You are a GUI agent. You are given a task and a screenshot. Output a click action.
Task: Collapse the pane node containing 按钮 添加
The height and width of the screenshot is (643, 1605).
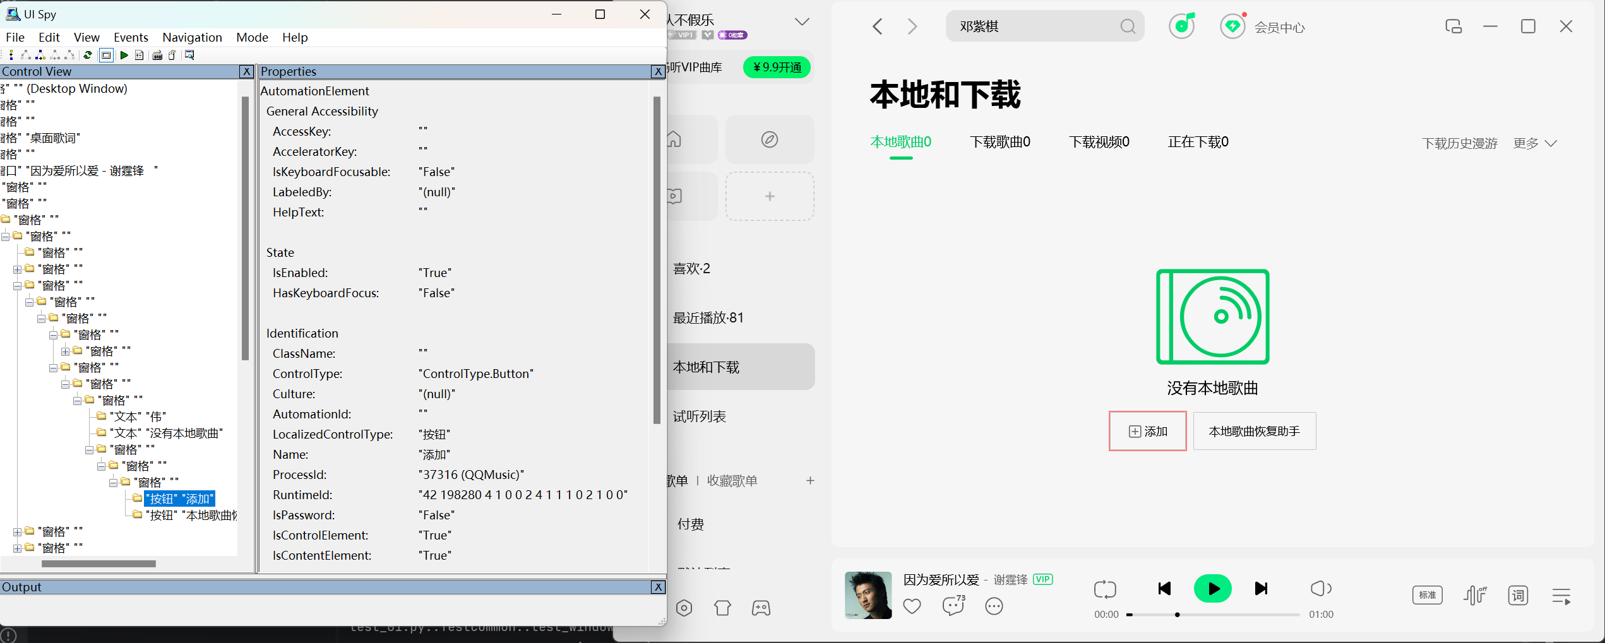pos(114,483)
